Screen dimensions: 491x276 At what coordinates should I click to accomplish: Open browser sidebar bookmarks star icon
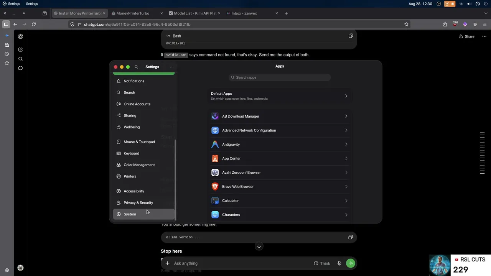(7, 63)
